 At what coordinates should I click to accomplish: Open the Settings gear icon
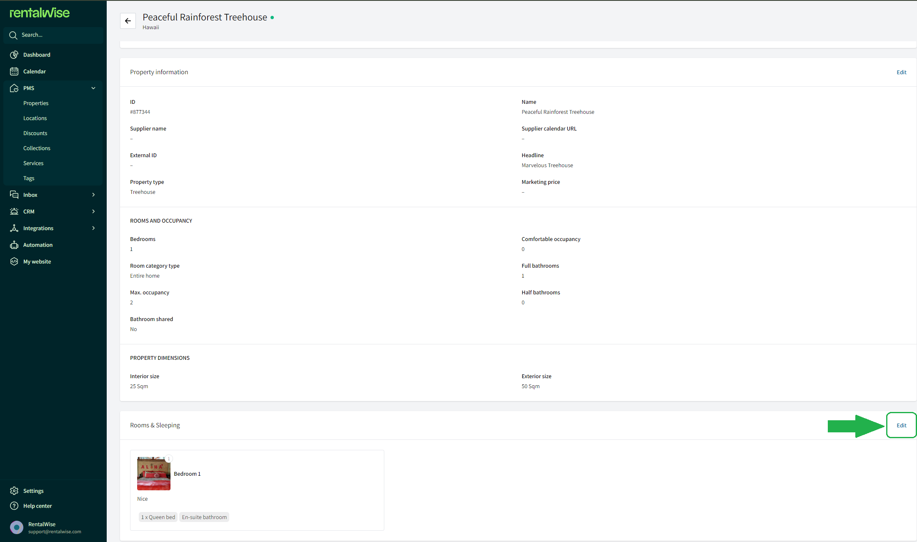[14, 491]
